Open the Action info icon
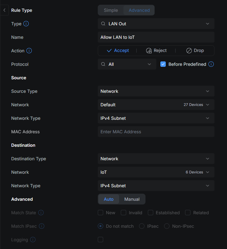The height and width of the screenshot is (249, 227). pos(29,51)
